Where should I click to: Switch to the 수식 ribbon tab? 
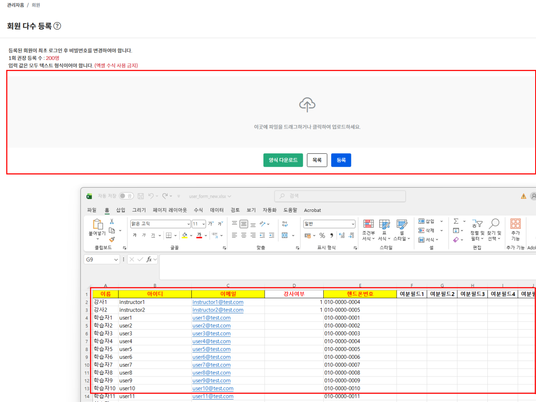[x=198, y=210]
